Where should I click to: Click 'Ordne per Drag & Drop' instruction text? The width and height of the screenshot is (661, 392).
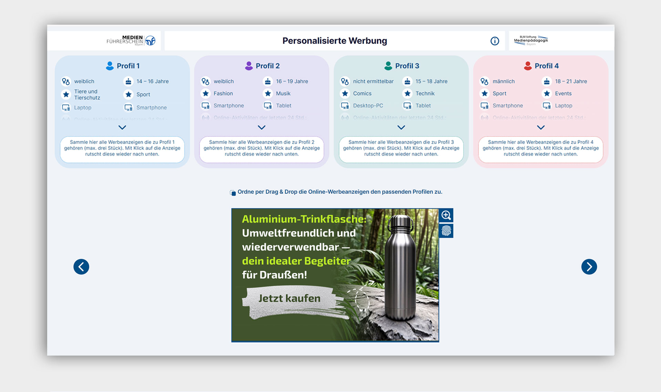[x=340, y=192]
